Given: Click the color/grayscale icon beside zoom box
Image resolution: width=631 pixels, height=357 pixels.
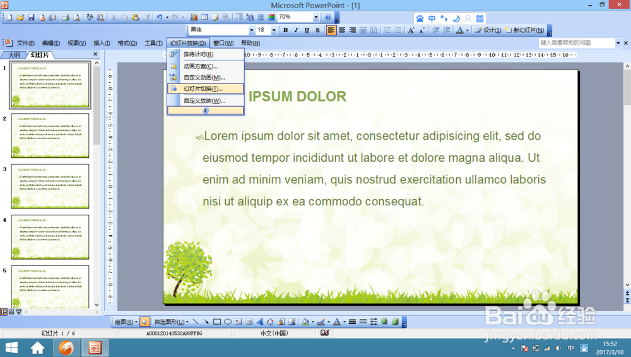Looking at the screenshot, I should coord(271,17).
